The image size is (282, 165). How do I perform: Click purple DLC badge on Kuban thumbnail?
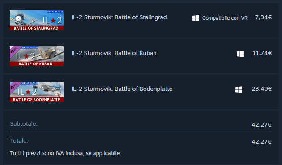14,51
